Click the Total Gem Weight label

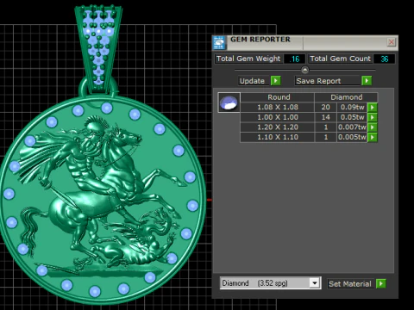248,59
